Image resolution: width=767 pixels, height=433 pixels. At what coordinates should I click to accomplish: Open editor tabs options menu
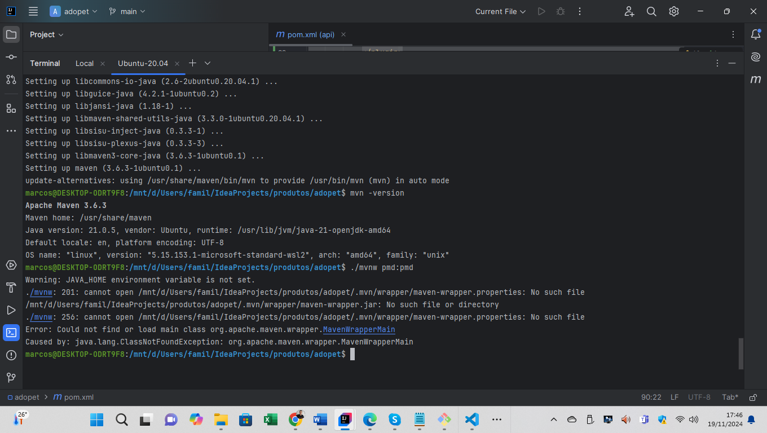(733, 34)
